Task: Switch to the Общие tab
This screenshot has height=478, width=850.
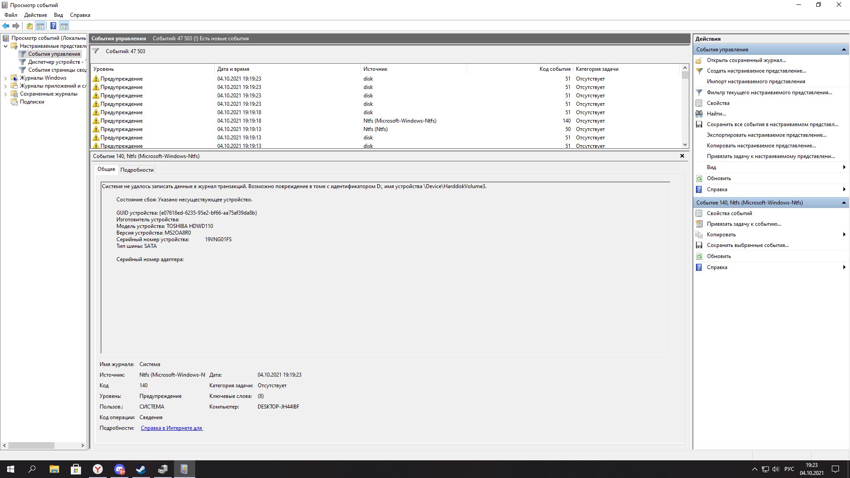Action: 106,169
